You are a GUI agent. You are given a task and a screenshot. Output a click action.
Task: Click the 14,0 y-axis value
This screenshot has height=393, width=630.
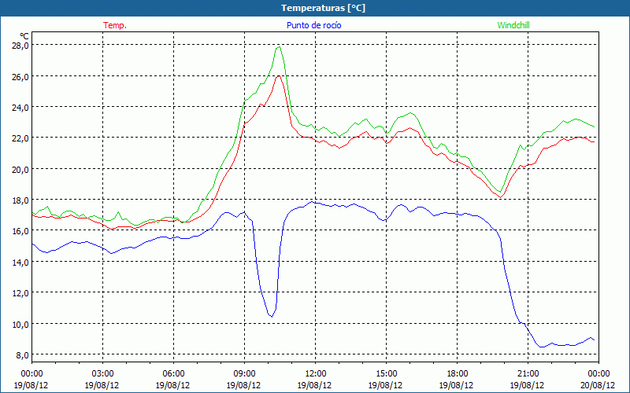[20, 263]
